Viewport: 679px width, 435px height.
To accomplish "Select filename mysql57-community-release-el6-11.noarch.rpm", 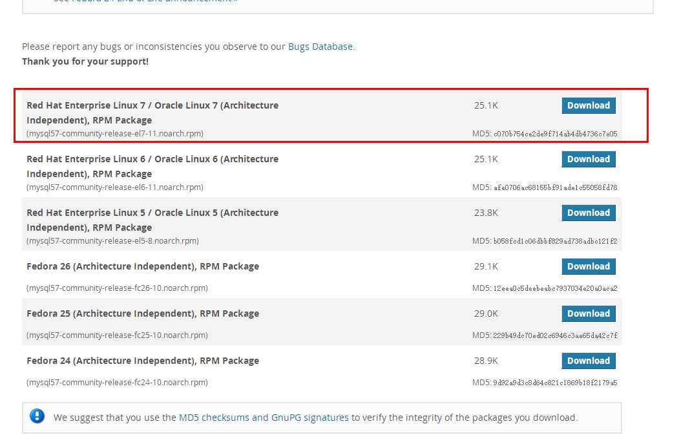I will click(115, 187).
